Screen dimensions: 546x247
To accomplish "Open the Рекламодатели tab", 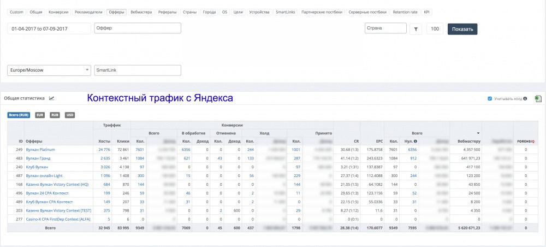I will 88,12.
